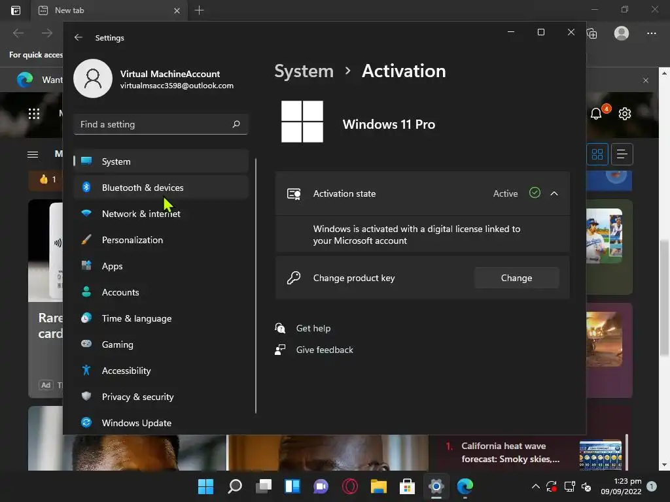Switch to Edge from taskbar
The height and width of the screenshot is (502, 670).
tap(465, 486)
